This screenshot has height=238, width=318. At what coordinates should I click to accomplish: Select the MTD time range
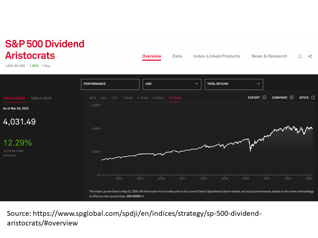(x=92, y=98)
